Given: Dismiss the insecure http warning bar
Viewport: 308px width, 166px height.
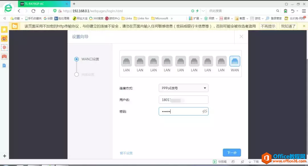Looking at the screenshot, I should point(304,26).
